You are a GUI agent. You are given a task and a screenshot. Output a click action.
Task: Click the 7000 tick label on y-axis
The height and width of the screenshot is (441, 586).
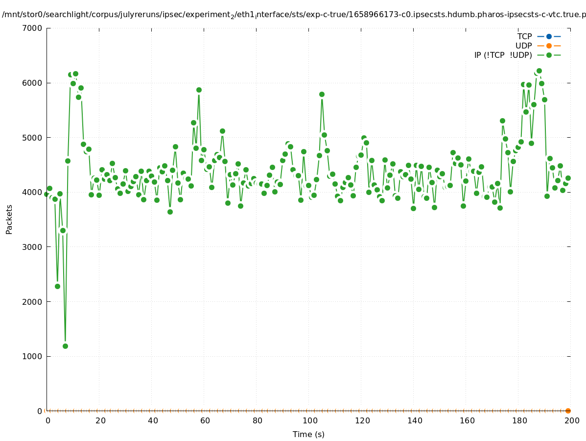tap(33, 28)
